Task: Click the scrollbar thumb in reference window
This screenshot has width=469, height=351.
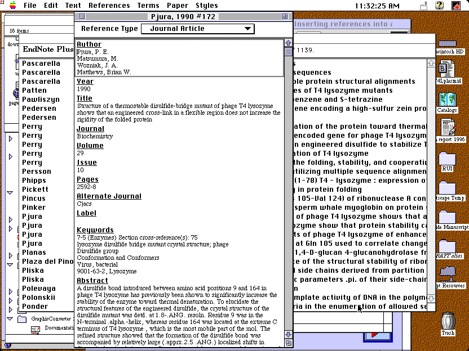Action: tap(289, 52)
